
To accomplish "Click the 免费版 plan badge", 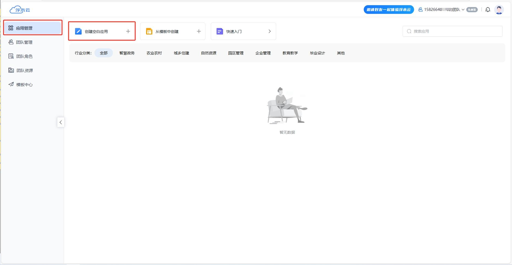I will coord(472,10).
